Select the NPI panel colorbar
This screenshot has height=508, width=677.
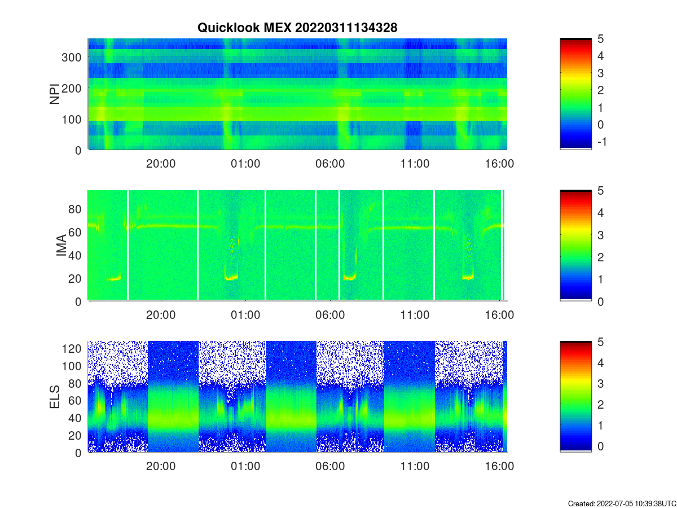(x=575, y=94)
